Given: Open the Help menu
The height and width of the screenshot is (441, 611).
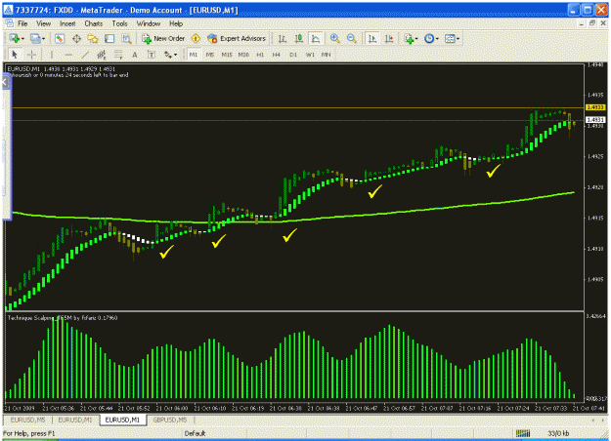Looking at the screenshot, I should 176,23.
